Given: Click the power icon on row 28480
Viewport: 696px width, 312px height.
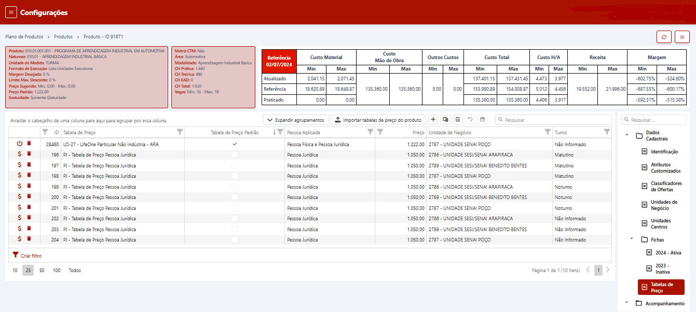Looking at the screenshot, I should click(x=20, y=144).
